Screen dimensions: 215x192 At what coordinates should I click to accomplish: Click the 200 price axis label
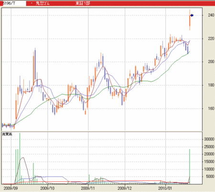click(x=211, y=62)
